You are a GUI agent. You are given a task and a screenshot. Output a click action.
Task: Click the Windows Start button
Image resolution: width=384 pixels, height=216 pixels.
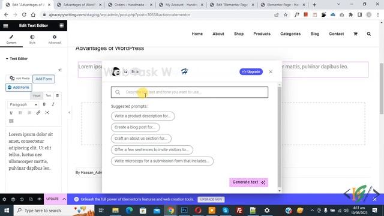click(x=7, y=211)
